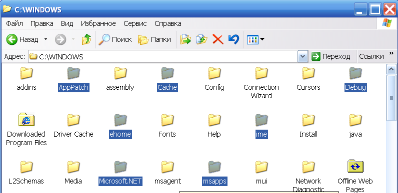The image size is (398, 193).
Task: Select the ime folder icon
Action: pyautogui.click(x=261, y=120)
